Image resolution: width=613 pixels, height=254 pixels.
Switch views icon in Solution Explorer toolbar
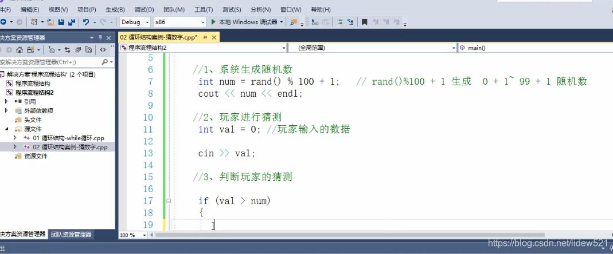[x=31, y=50]
